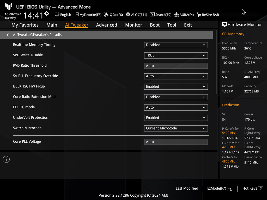
Task: Click BIOS version copyright text
Action: [133, 195]
